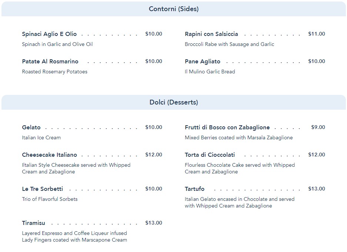The width and height of the screenshot is (347, 252).
Task: Select the Le Tre Sorbetti item
Action: click(x=42, y=189)
